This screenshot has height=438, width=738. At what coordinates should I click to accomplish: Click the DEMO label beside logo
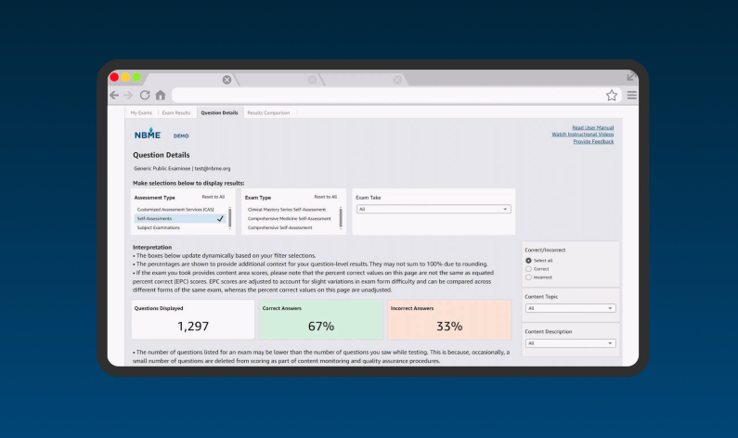181,136
